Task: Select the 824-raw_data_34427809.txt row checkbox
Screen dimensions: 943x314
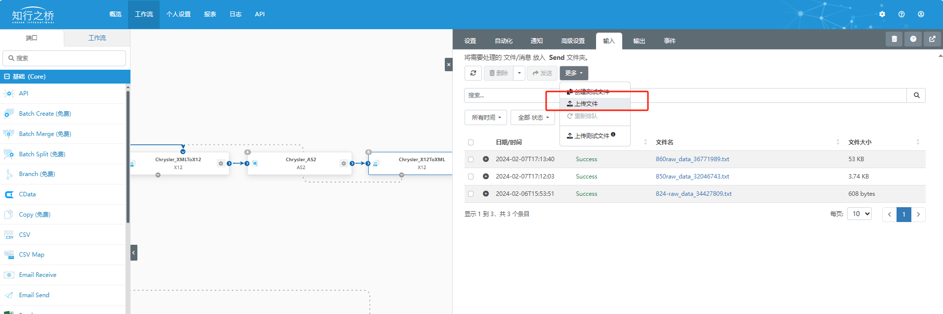Action: pyautogui.click(x=471, y=194)
